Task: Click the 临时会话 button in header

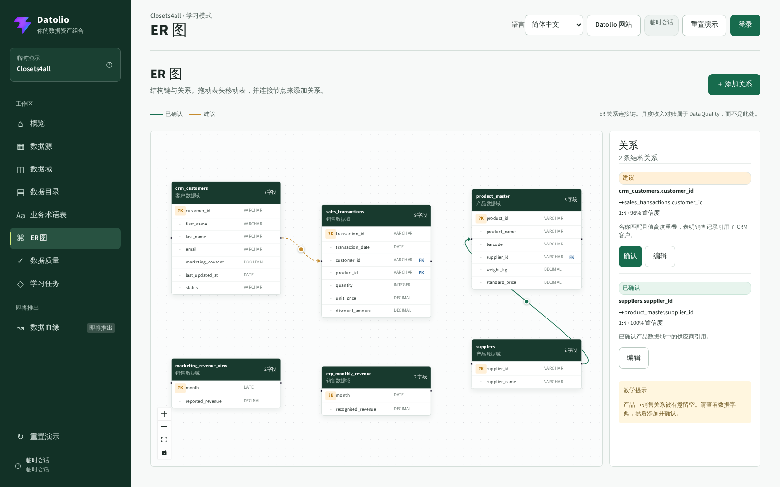Action: tap(662, 25)
